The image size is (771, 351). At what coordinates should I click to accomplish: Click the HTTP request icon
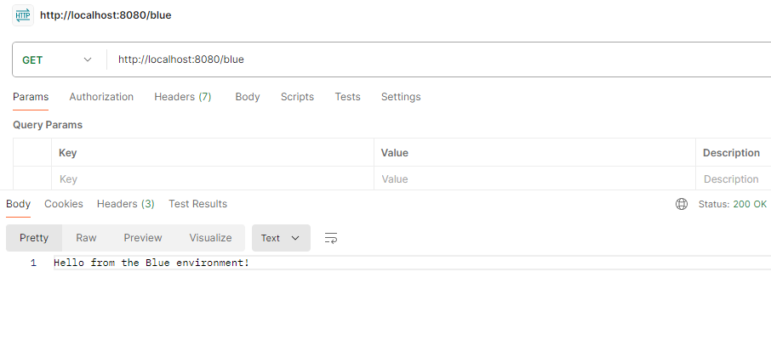23,15
